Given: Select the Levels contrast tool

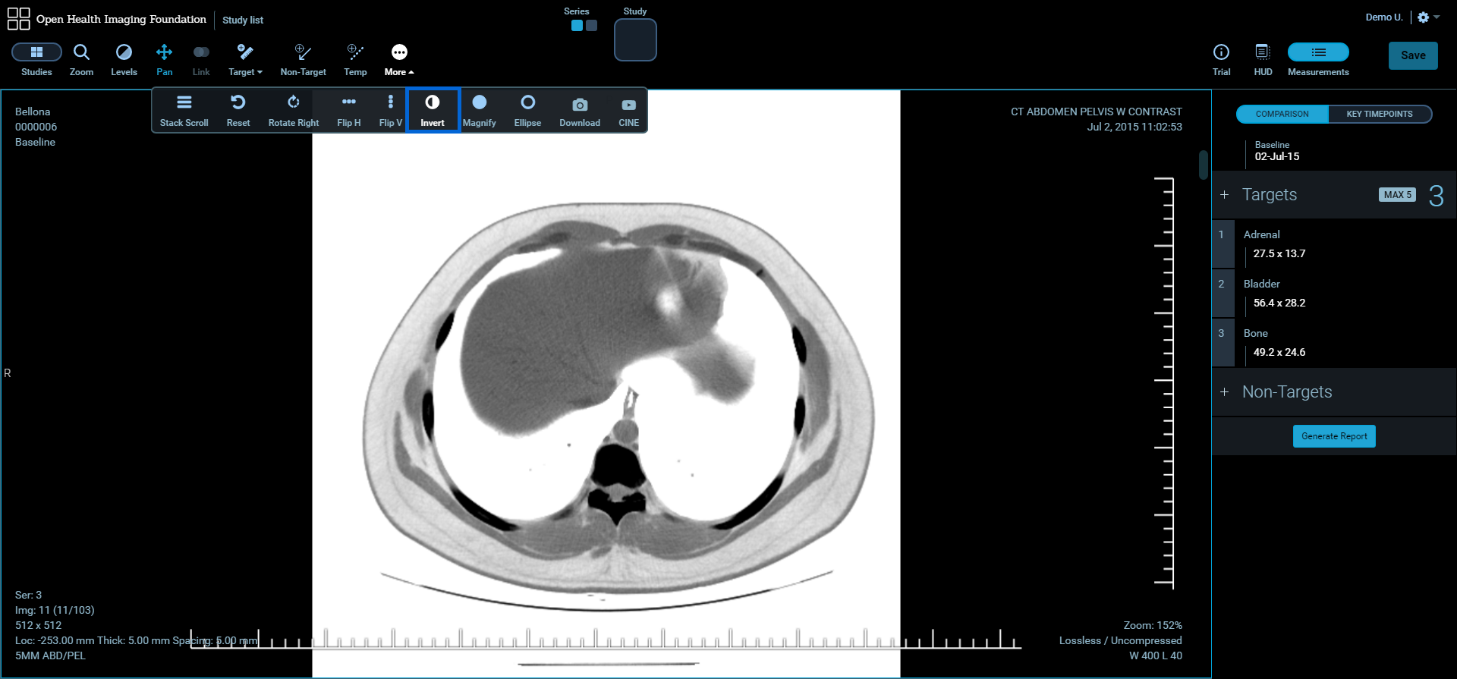Looking at the screenshot, I should tap(124, 59).
